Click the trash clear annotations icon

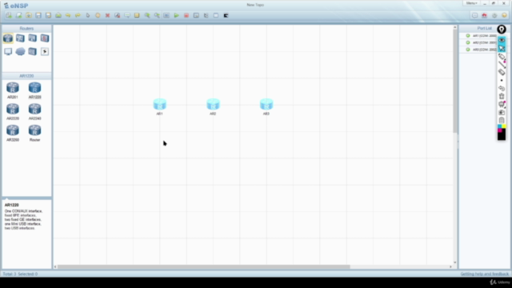click(502, 96)
